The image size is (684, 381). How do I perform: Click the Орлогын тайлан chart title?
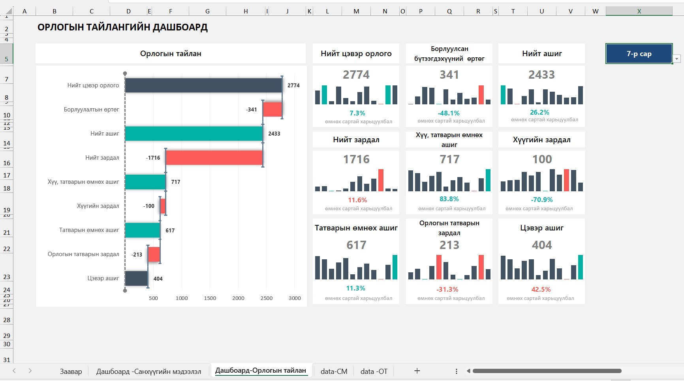(x=171, y=53)
